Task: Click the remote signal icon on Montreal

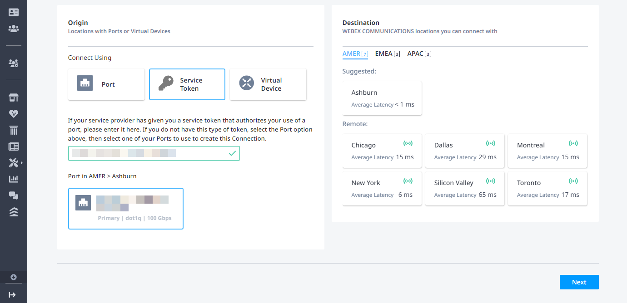Action: point(573,143)
